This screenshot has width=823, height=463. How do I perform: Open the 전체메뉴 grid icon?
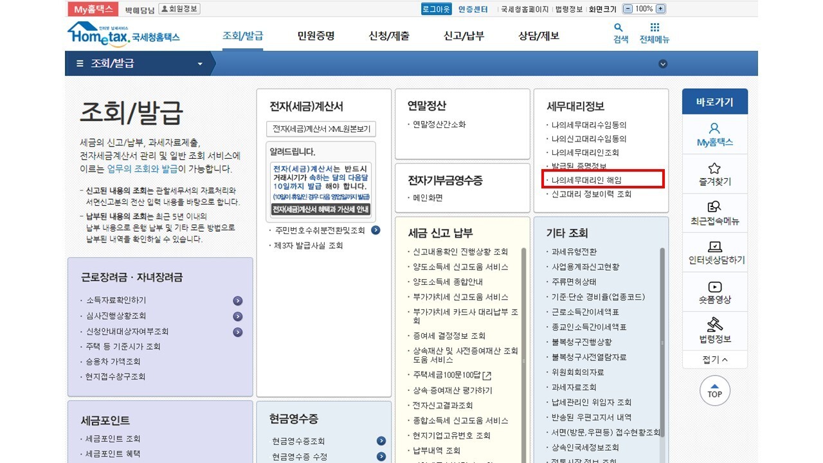[655, 28]
